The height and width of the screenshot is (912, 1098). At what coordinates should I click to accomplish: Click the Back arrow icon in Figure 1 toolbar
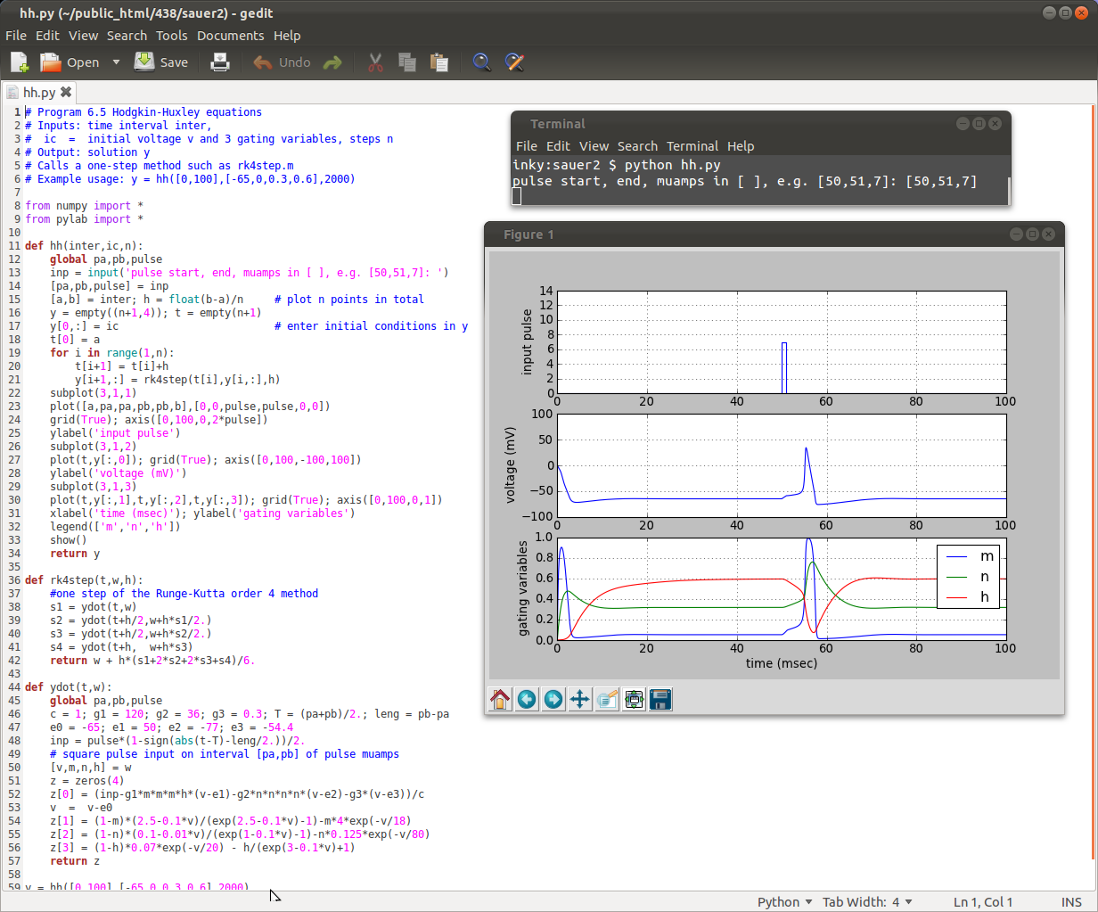[527, 699]
